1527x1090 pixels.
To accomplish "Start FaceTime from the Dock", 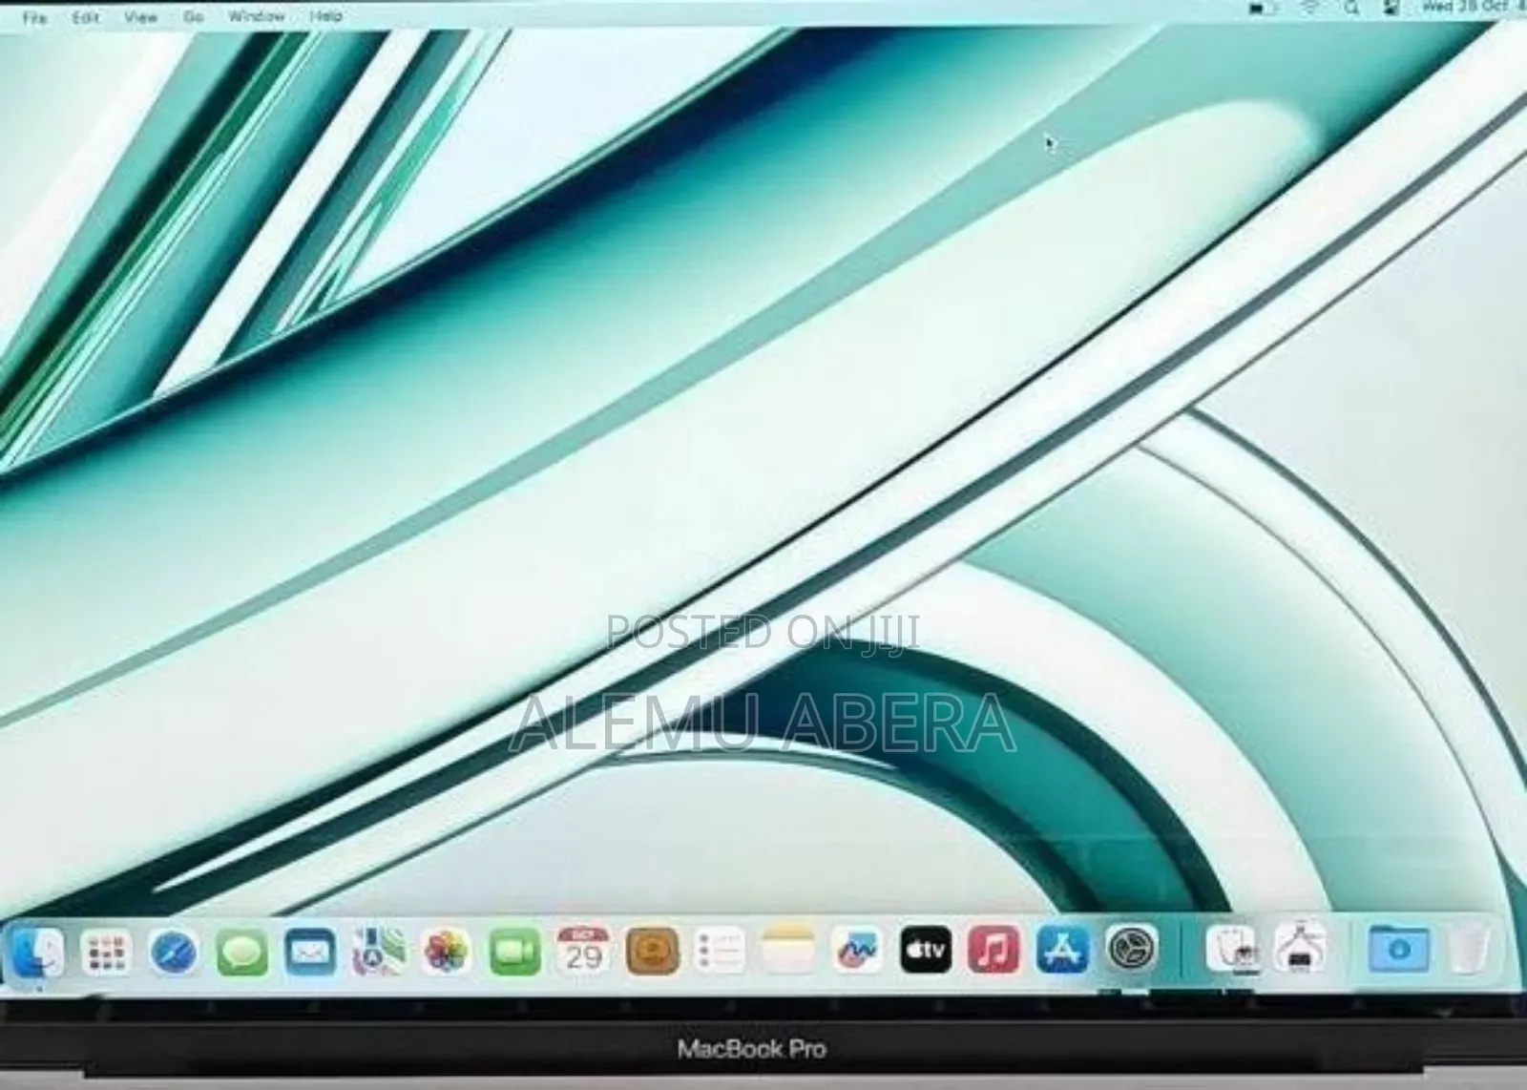I will click(512, 953).
